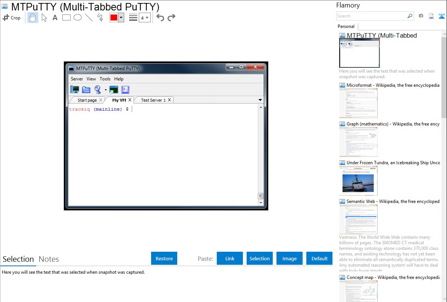Click the MTPuTTY snapshot icon beside page title
The height and width of the screenshot is (302, 447).
[4, 7]
